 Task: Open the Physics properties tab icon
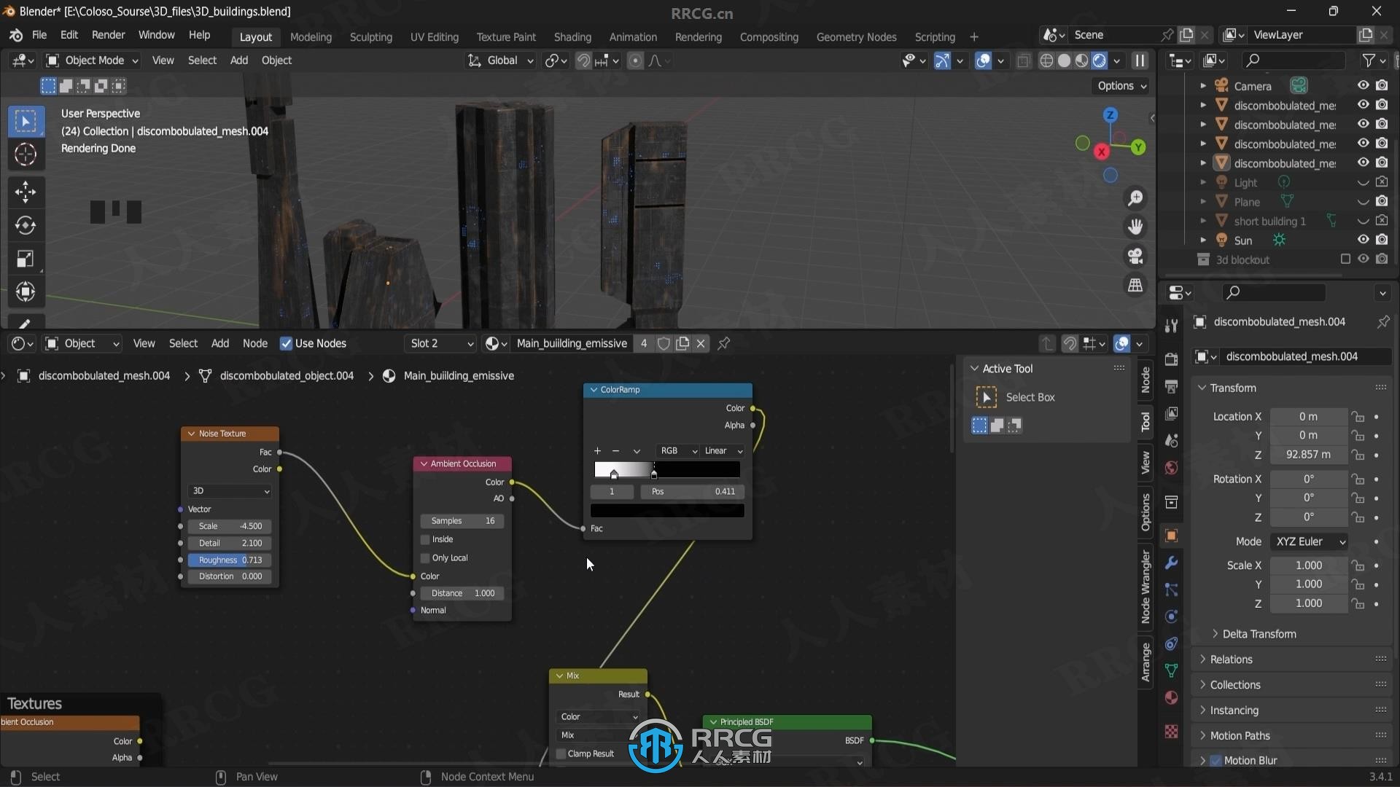click(1171, 616)
